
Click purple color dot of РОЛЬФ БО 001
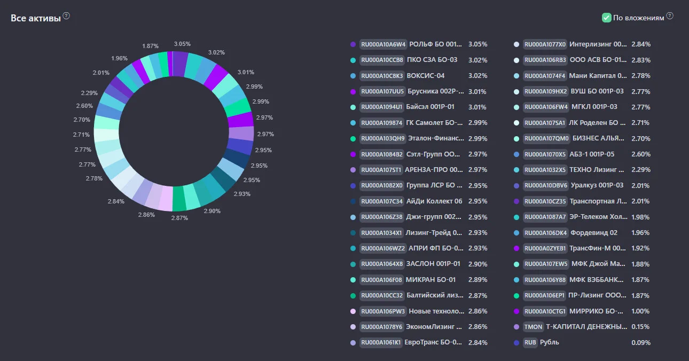point(353,44)
